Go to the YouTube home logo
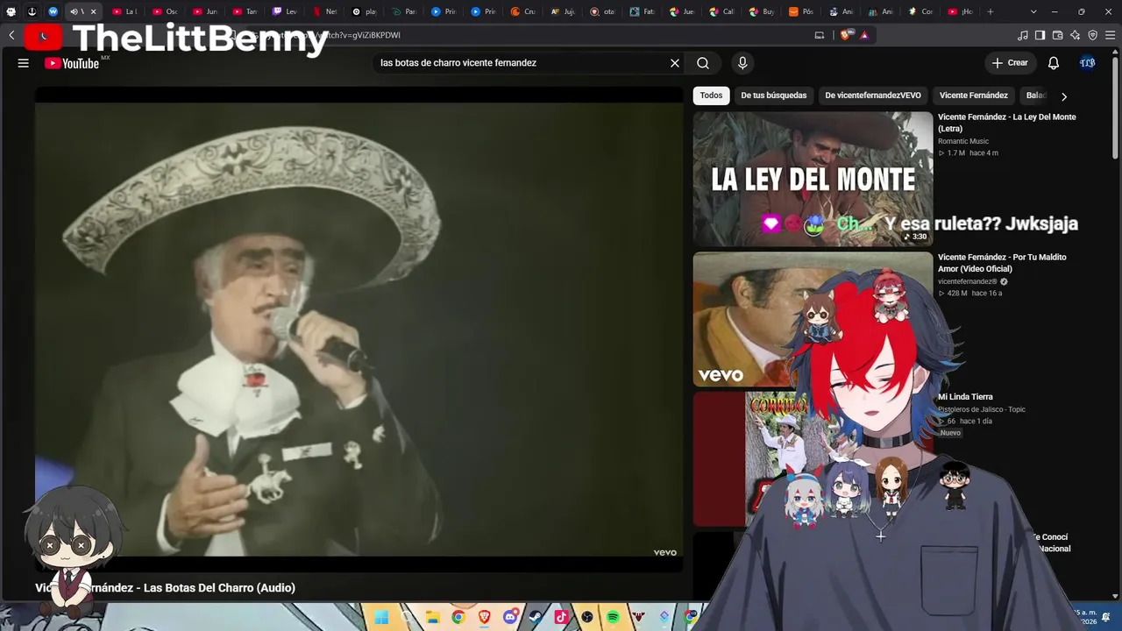1122x631 pixels. point(72,63)
